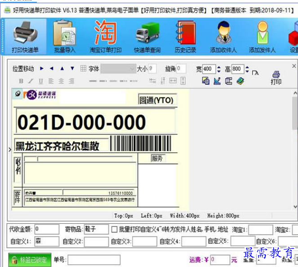The image size is (298, 267).
Task: Click the vertical equal-height sizing icon
Action: pos(183,81)
